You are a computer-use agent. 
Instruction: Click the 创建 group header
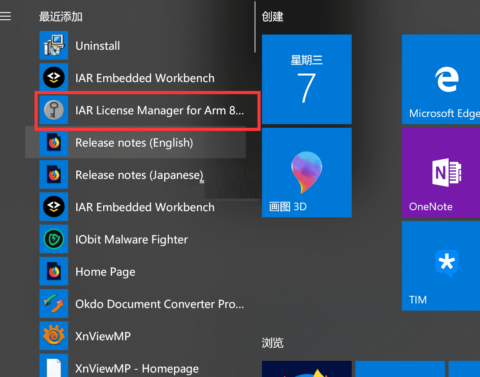click(273, 17)
